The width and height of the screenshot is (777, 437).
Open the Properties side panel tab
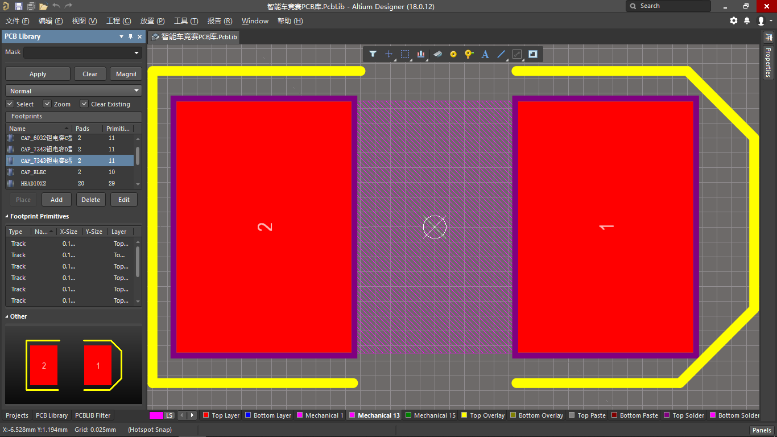(x=768, y=61)
